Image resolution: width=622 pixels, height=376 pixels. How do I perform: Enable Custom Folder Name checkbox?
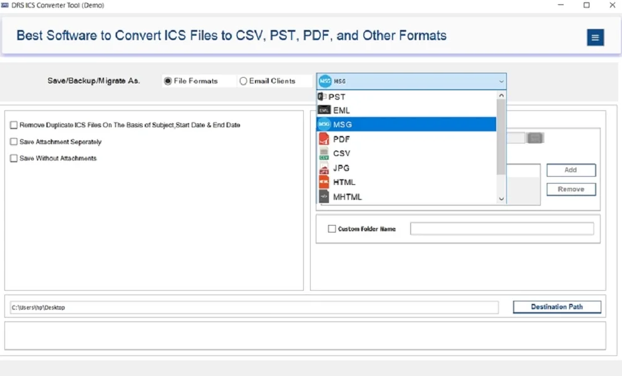[x=331, y=229]
